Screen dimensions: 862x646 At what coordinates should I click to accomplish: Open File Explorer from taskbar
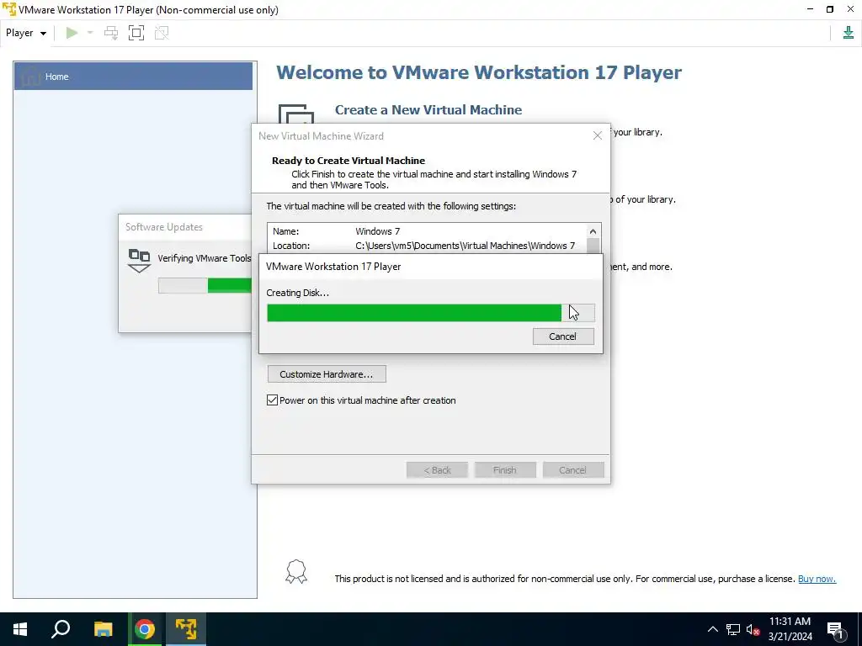coord(103,629)
